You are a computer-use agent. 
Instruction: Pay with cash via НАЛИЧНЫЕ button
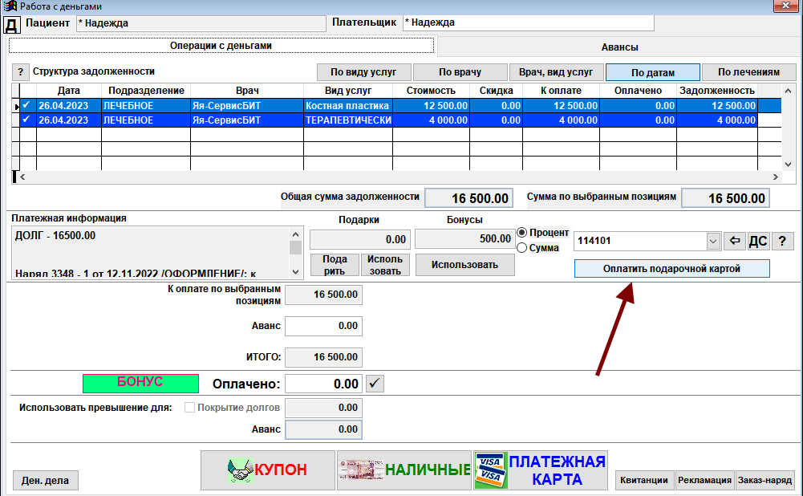tap(404, 470)
